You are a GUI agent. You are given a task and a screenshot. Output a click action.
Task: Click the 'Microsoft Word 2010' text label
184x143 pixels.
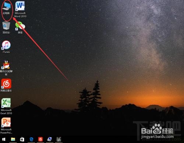coord(20,15)
